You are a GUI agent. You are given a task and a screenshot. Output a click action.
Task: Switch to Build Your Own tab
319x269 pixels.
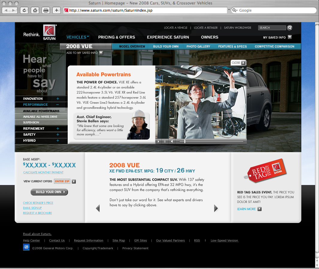[x=166, y=47]
